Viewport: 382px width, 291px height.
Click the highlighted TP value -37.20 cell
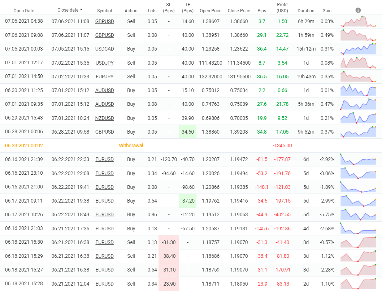point(187,201)
